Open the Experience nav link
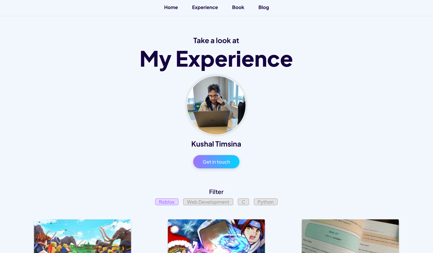433x253 pixels. click(x=205, y=8)
